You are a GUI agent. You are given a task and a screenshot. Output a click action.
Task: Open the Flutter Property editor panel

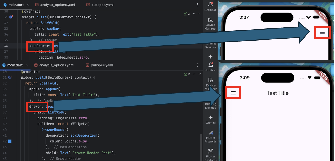[x=211, y=136]
